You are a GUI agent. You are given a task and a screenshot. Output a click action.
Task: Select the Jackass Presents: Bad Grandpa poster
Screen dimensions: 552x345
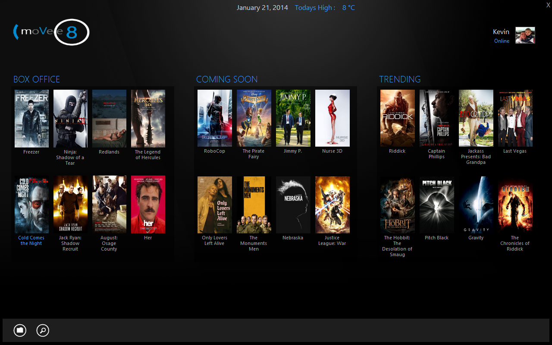pyautogui.click(x=476, y=118)
